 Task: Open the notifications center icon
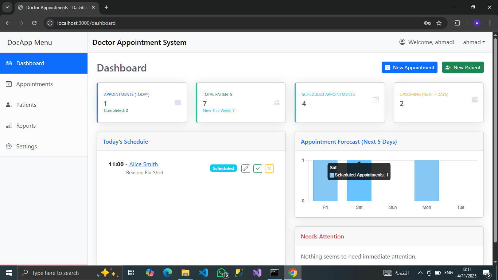[486, 273]
